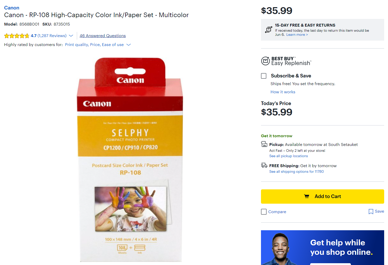Expand the highly rated features chevron

pyautogui.click(x=129, y=45)
